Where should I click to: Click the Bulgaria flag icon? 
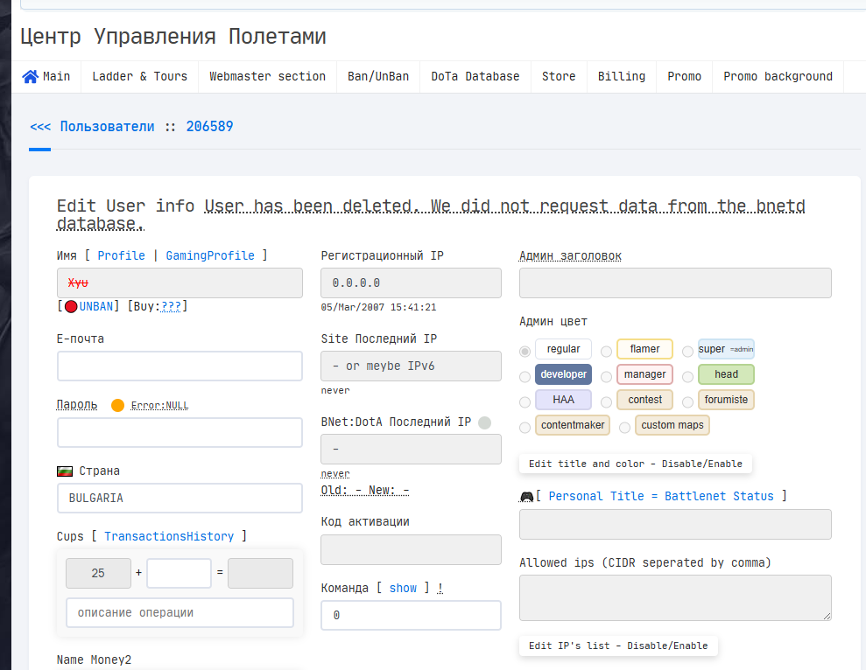(x=65, y=471)
